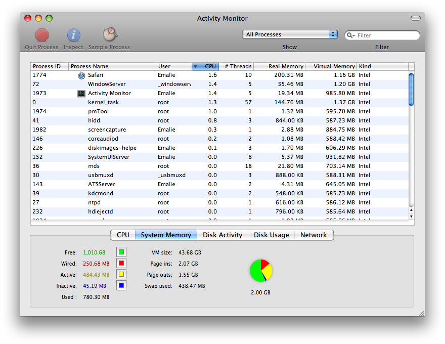Click the 438.47 MB swap used value
This screenshot has height=344, width=445.
coord(192,286)
